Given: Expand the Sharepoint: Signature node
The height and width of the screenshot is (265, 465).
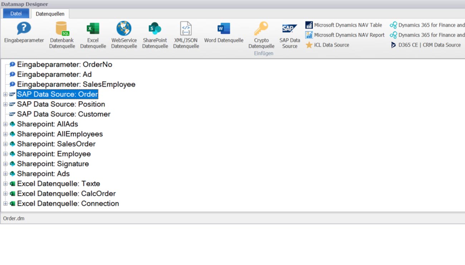Looking at the screenshot, I should coord(5,164).
